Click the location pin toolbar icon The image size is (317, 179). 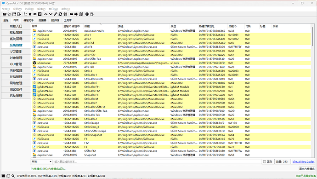click(x=30, y=14)
